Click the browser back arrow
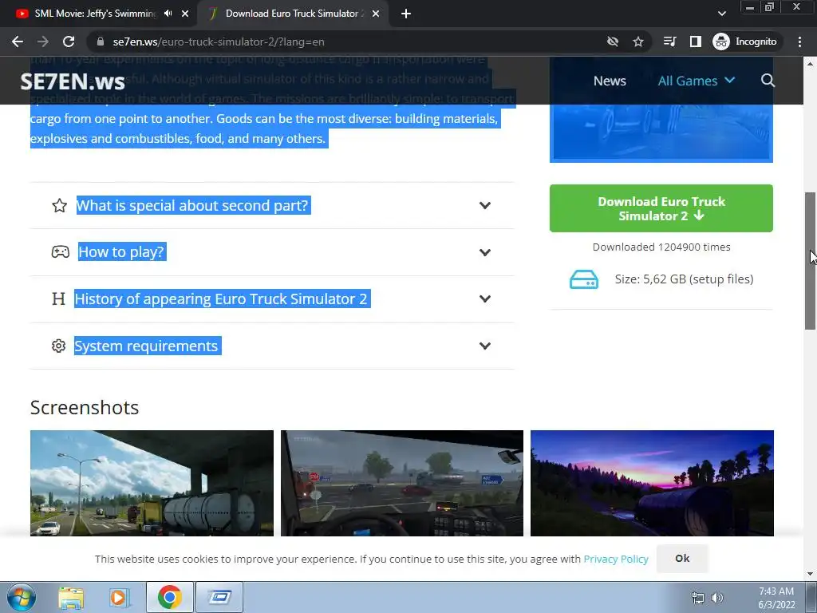 18,42
